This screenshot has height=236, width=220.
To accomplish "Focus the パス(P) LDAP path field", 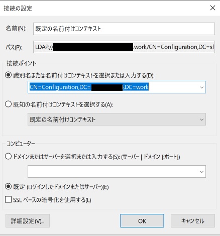I will (124, 47).
